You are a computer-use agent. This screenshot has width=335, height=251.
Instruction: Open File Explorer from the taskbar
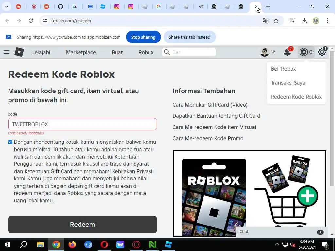(x=40, y=244)
